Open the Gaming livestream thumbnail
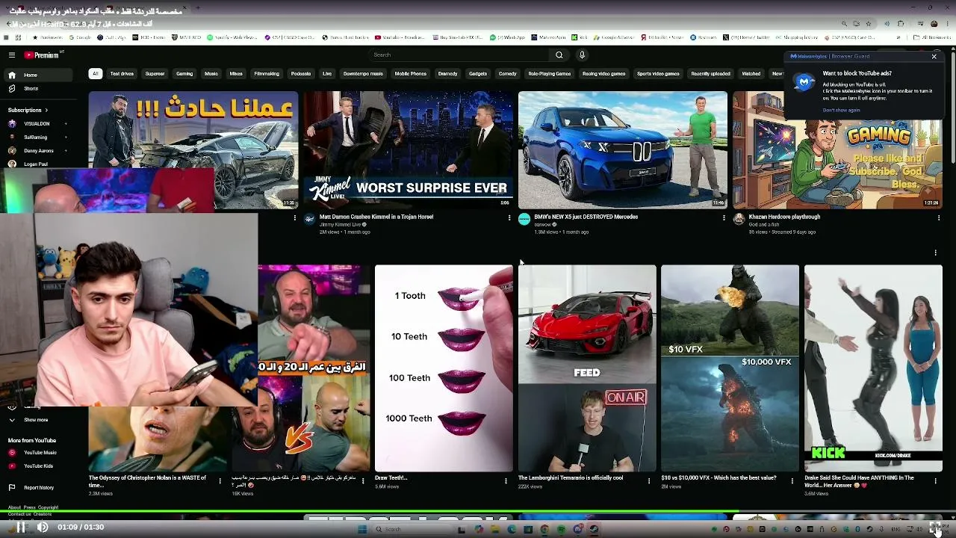 pos(837,150)
